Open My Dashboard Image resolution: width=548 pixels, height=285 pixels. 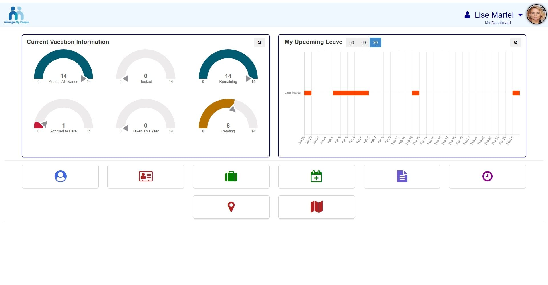497,23
